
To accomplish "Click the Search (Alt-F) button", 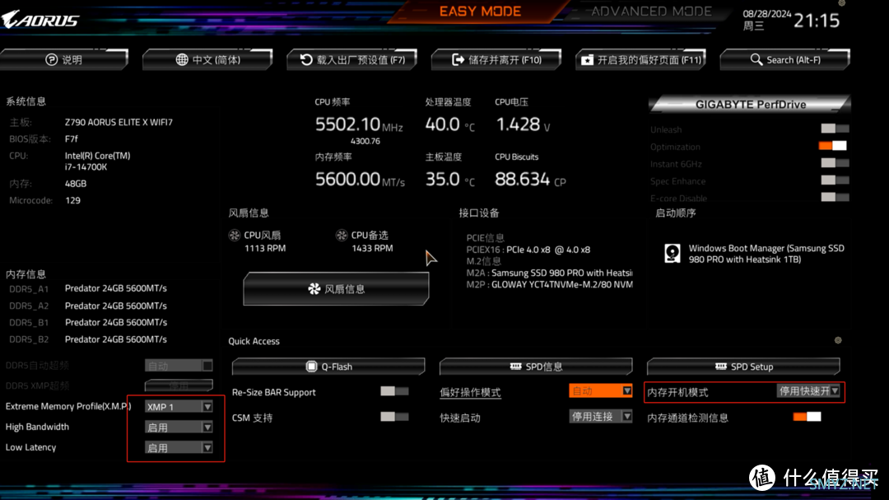I will click(x=785, y=59).
